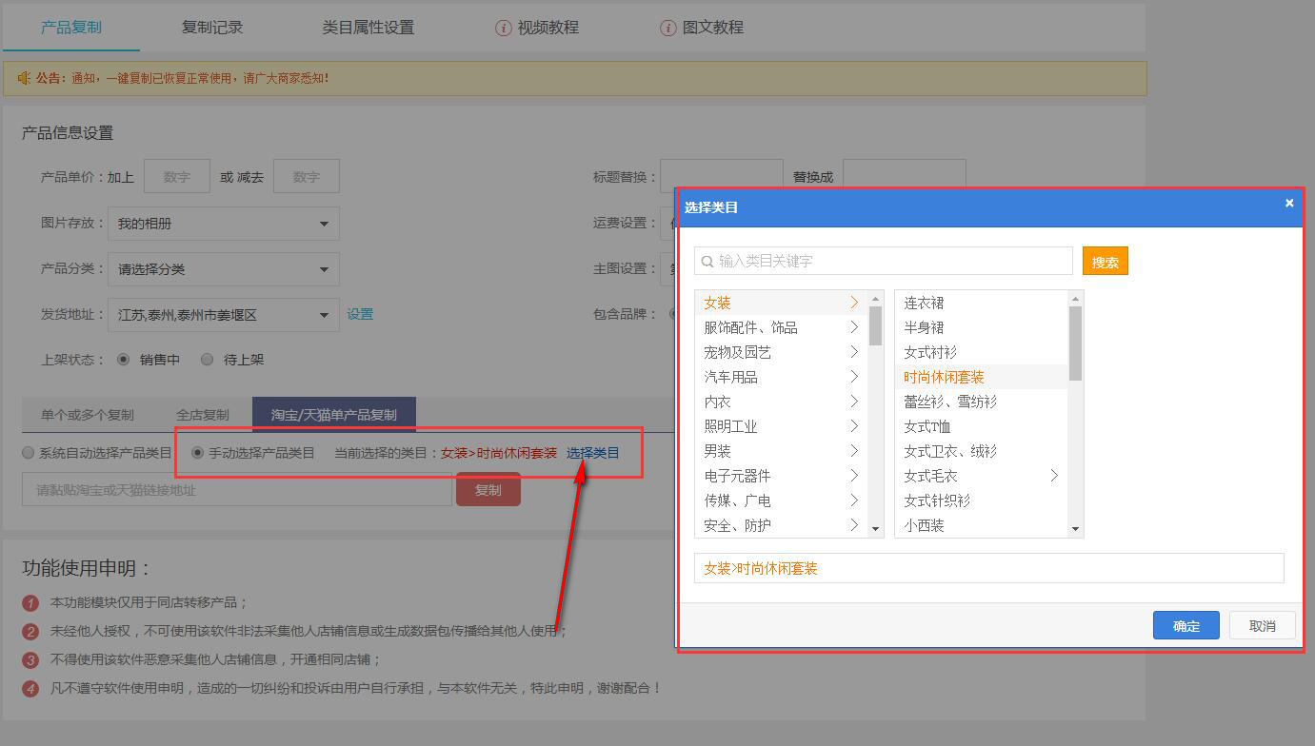Viewport: 1315px width, 746px height.
Task: Choose 蕾丝衫、雪纺衫 subcategory
Action: click(982, 402)
